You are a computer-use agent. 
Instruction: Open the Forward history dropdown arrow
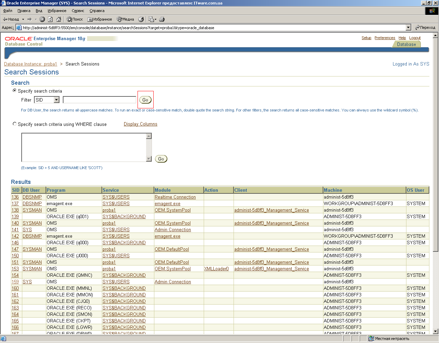coord(36,19)
